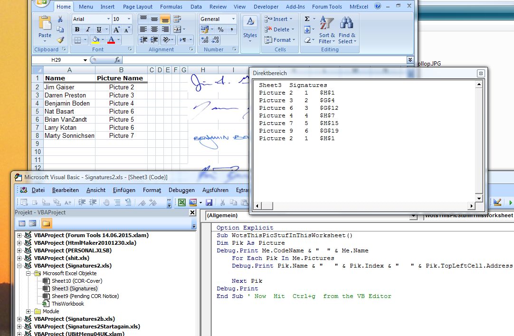Click the View Code icon in project pane
Viewport: 514px width, 336px height.
pos(22,223)
